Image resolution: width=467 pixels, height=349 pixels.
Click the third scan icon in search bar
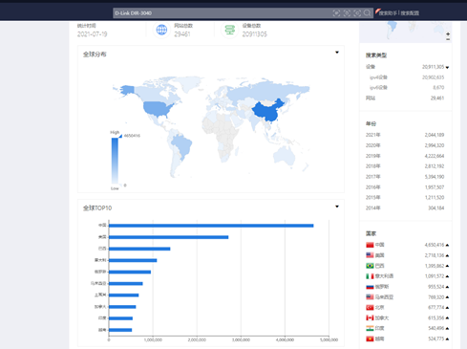357,13
